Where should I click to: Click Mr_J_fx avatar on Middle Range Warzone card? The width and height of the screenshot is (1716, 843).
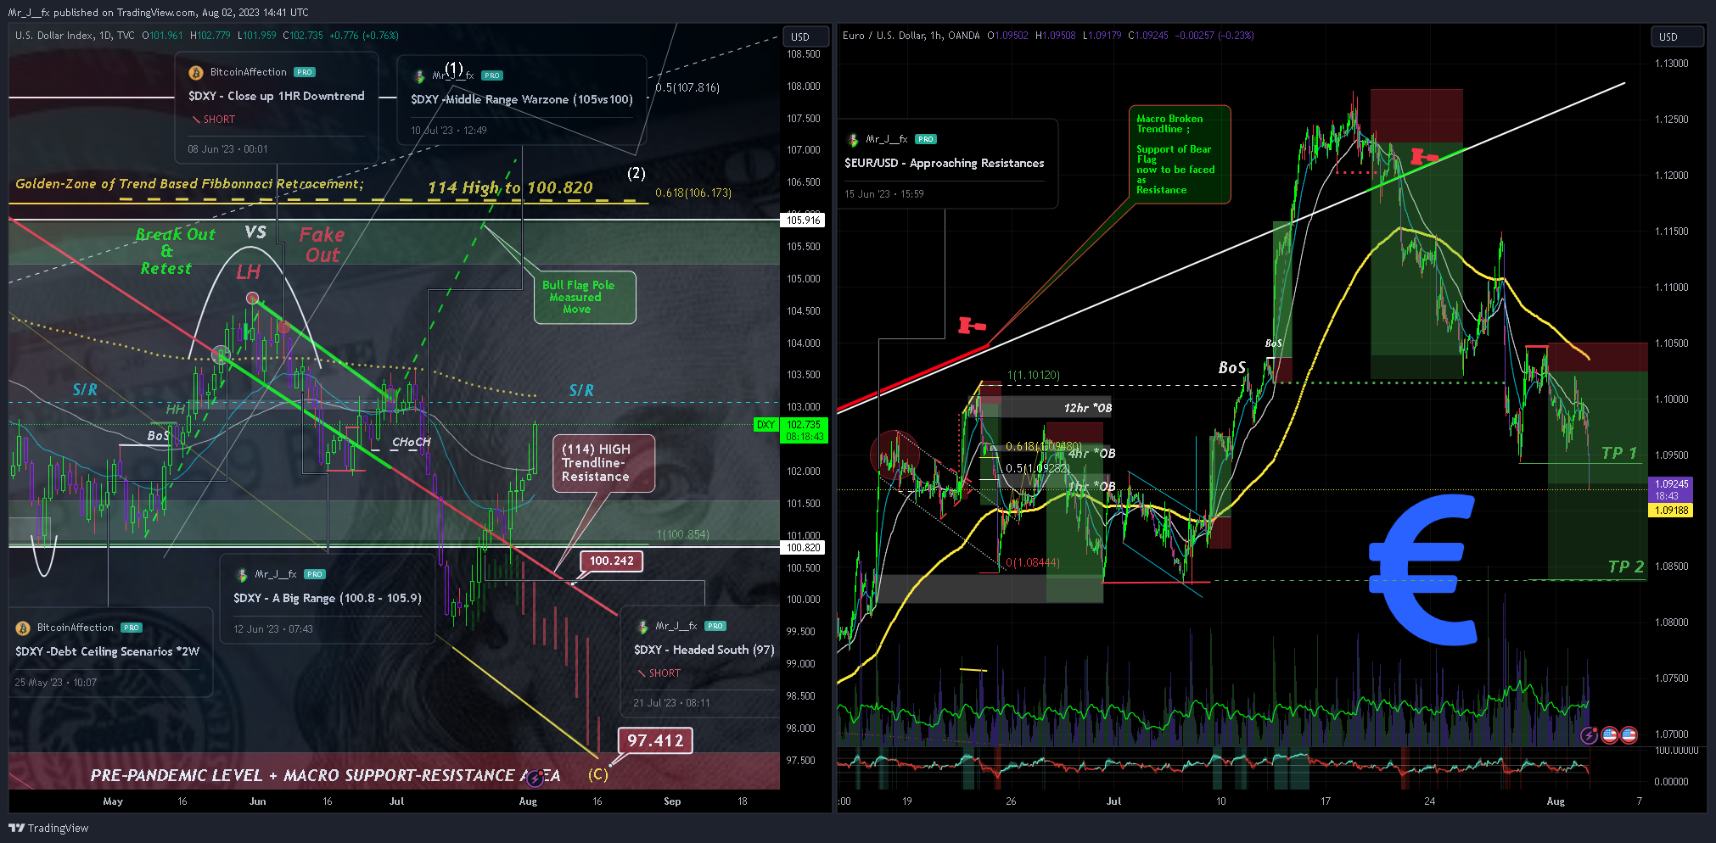[x=418, y=76]
